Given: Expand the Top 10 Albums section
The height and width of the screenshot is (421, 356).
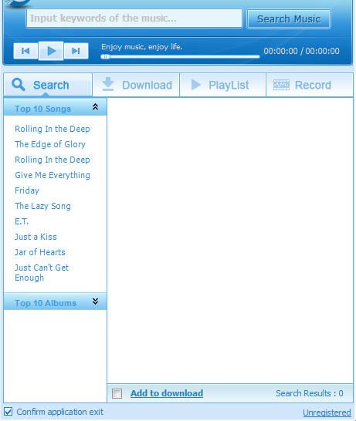Looking at the screenshot, I should tap(95, 301).
